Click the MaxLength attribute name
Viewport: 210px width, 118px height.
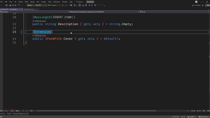[x=42, y=17]
